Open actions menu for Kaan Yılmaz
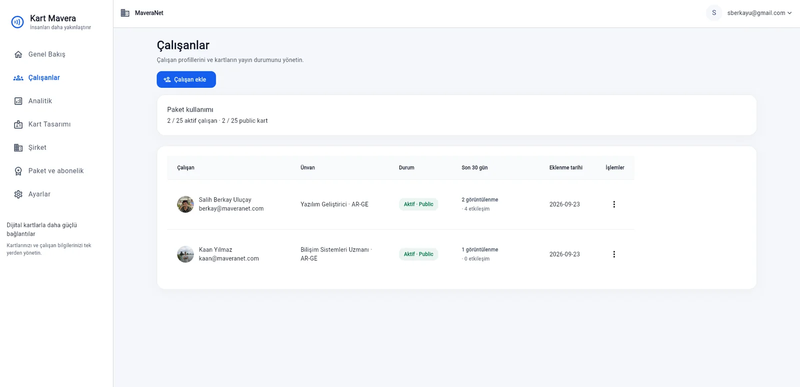The height and width of the screenshot is (387, 800). 614,254
